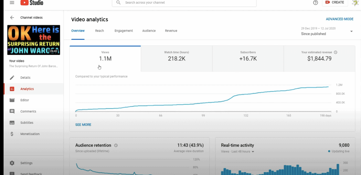
Task: Open the Editor from the sidebar
Action: (x=25, y=100)
